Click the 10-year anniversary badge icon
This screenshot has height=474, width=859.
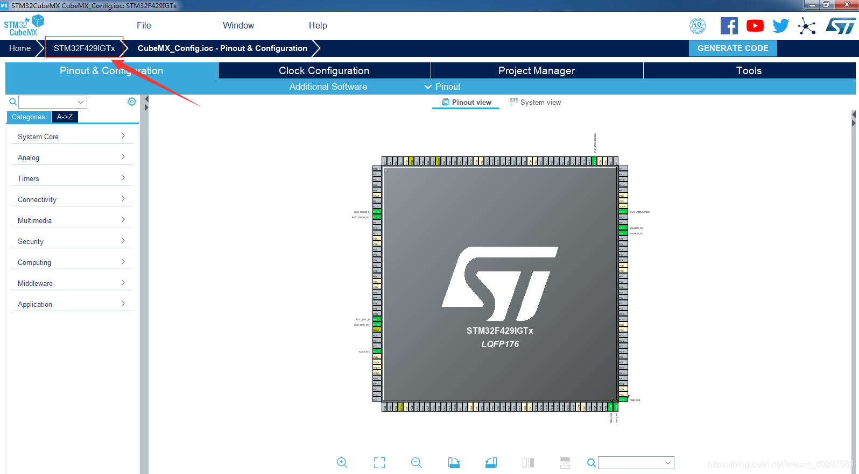(698, 26)
